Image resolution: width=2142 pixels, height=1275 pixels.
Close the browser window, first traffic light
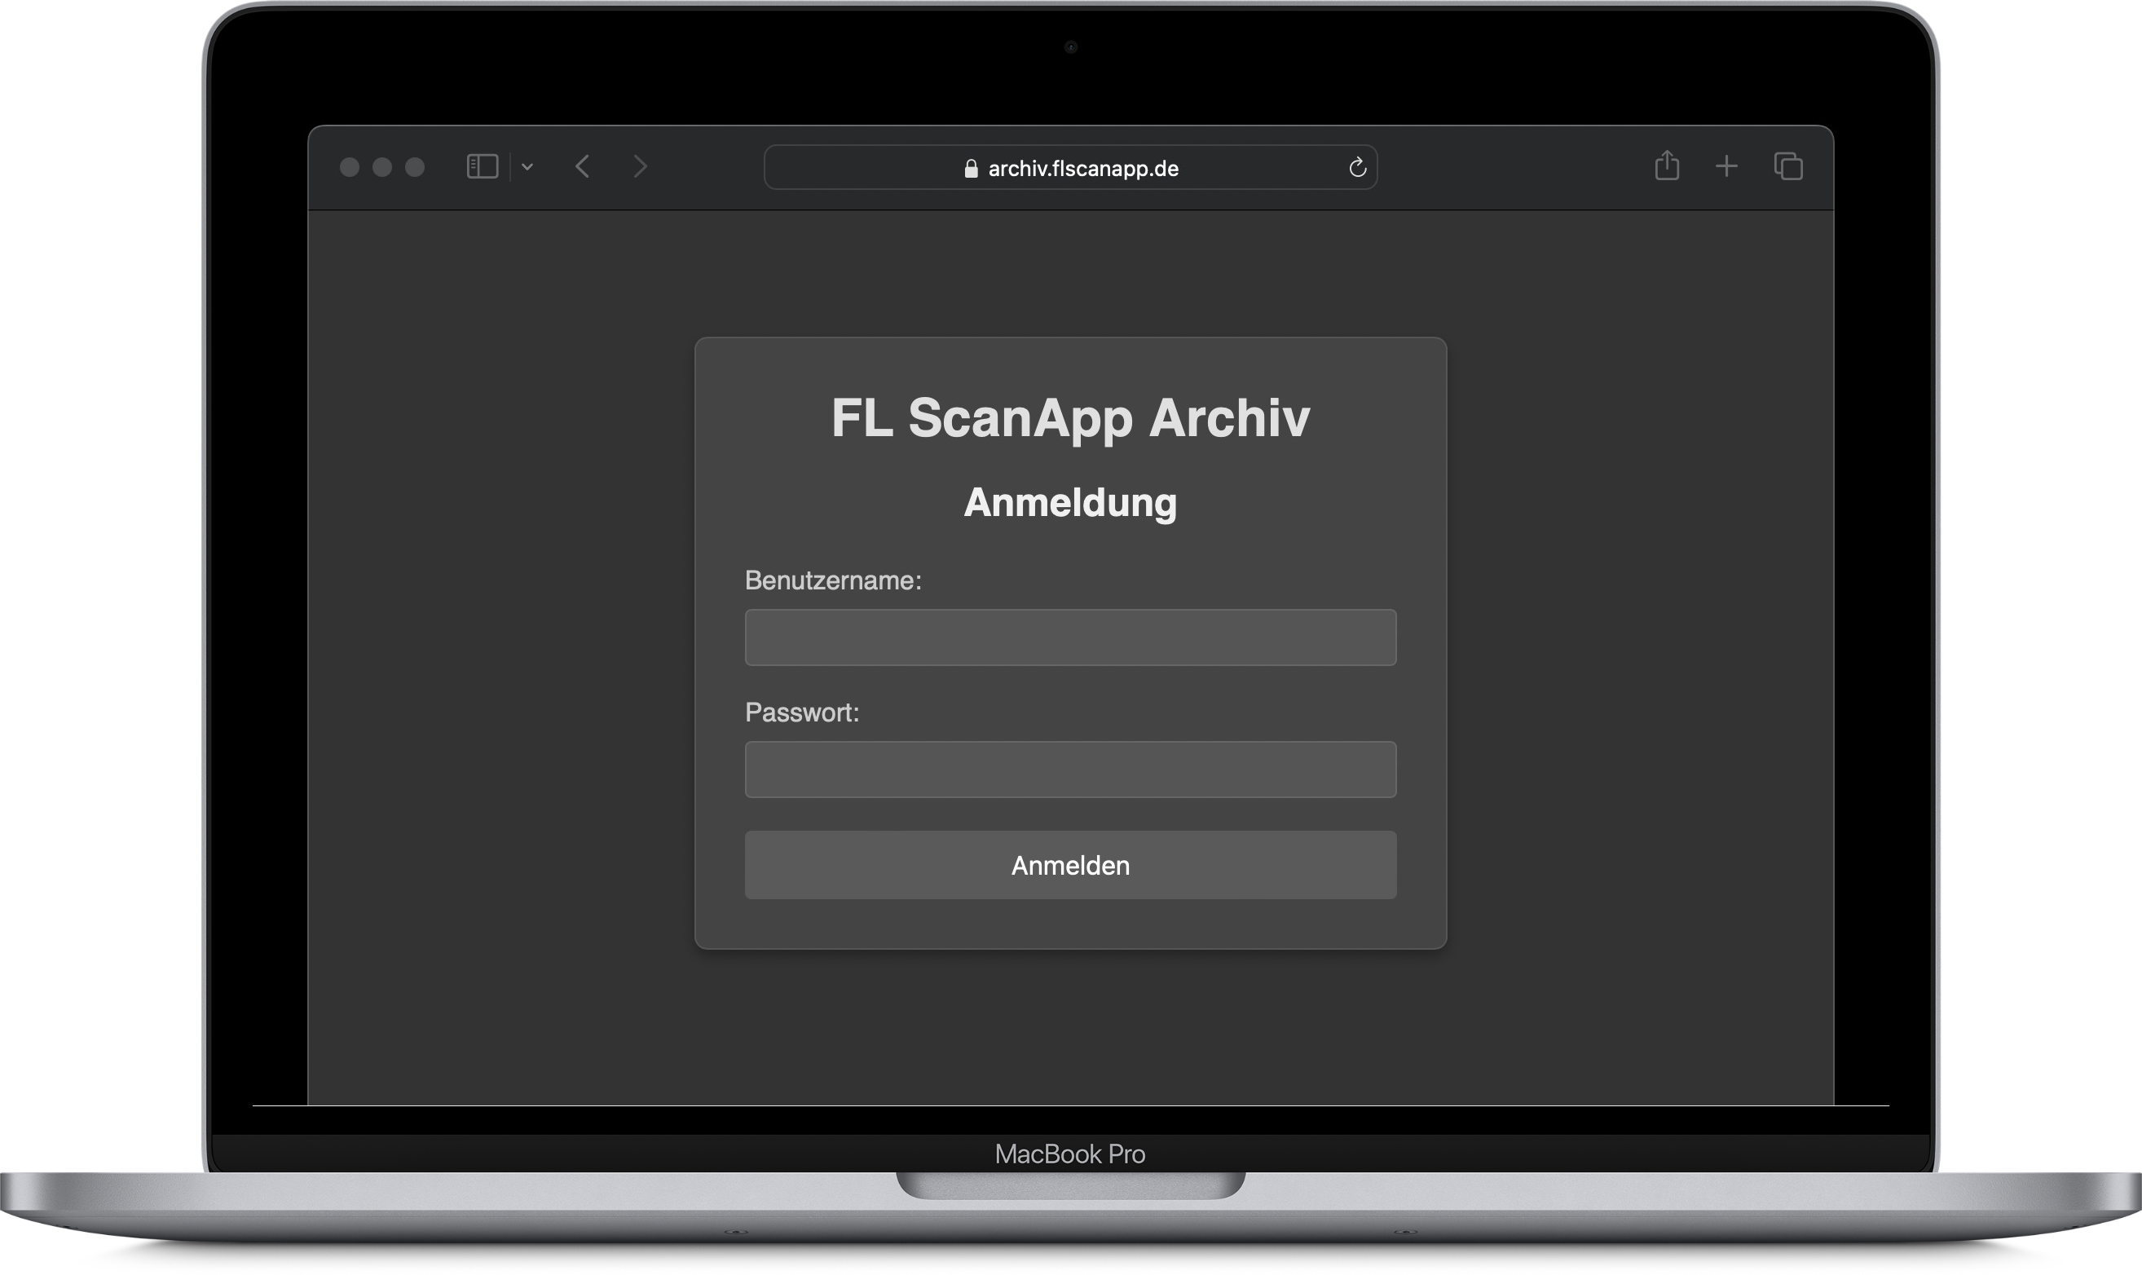coord(350,166)
